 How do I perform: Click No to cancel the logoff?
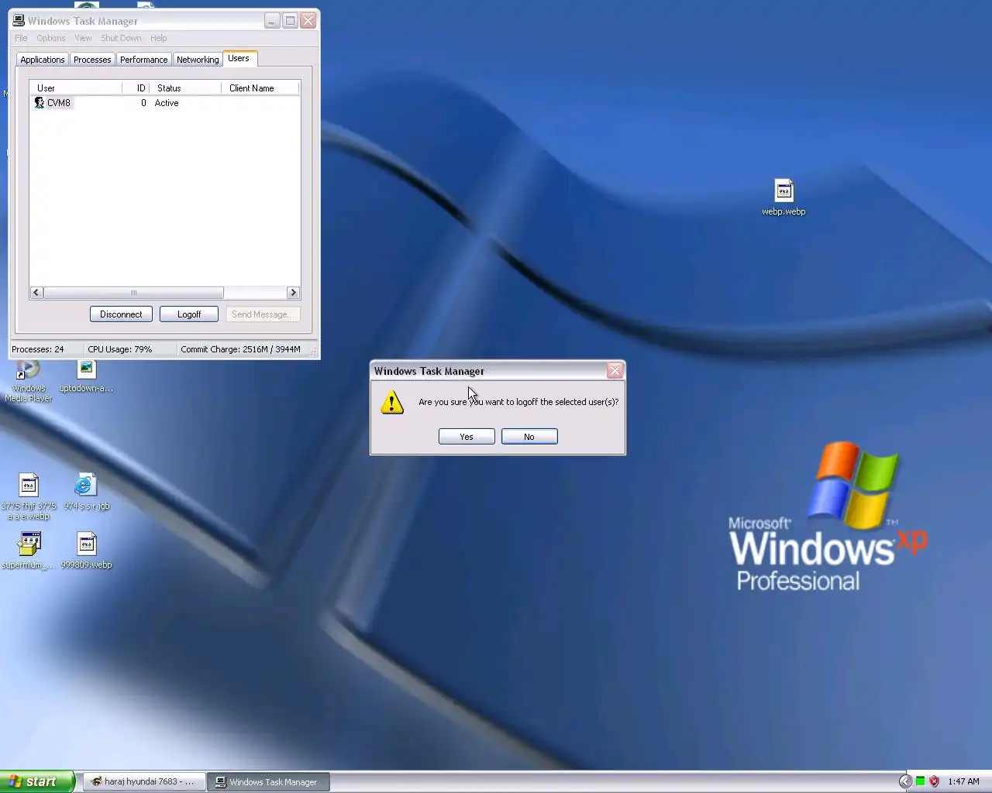coord(529,437)
